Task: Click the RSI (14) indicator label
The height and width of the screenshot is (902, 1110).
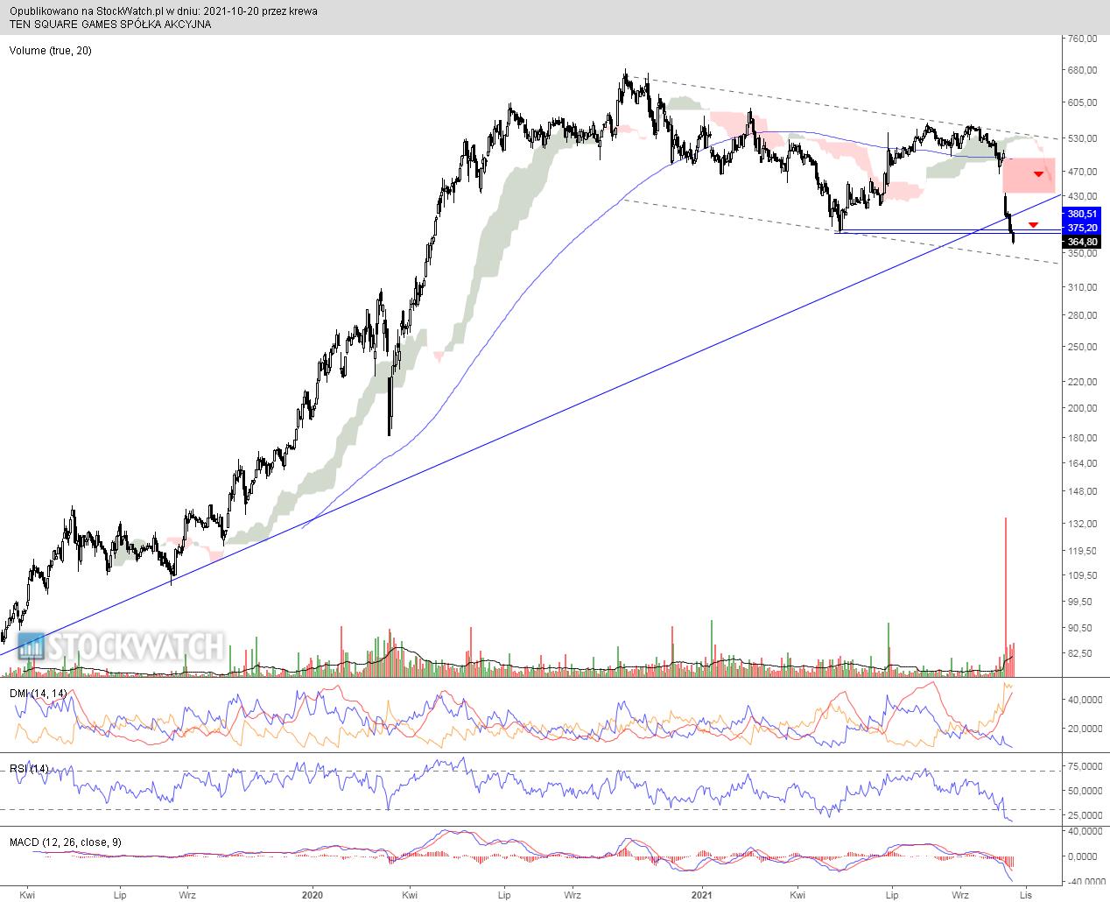Action: (x=30, y=769)
